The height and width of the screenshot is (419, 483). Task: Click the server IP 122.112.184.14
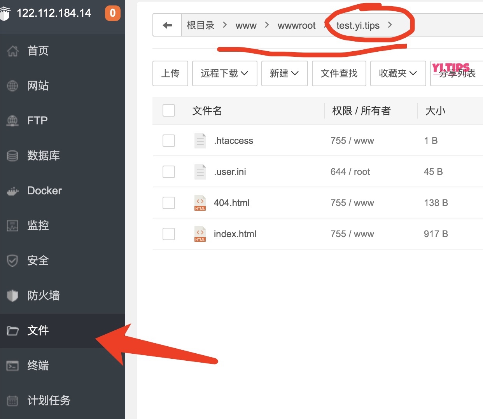click(x=54, y=13)
